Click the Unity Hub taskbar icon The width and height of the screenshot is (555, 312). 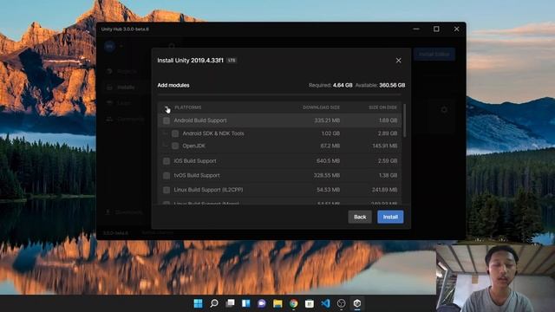coord(357,303)
